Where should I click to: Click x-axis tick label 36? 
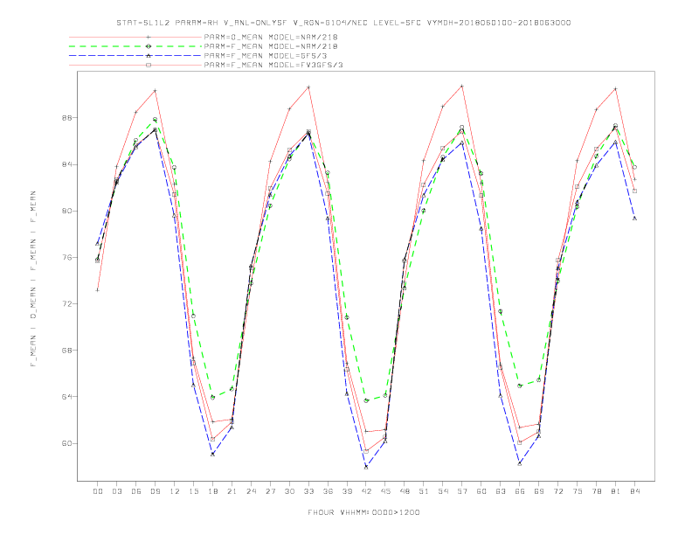328,491
